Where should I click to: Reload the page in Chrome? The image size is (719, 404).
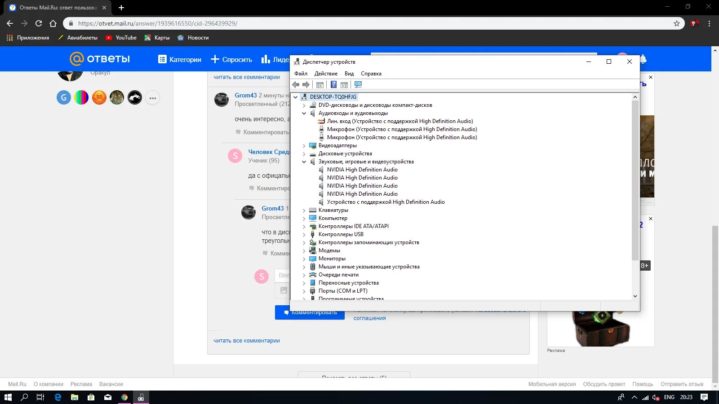39,23
